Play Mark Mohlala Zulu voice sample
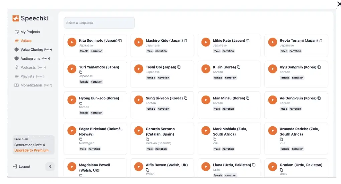Viewport: 341px width, 184px height. 206,131
